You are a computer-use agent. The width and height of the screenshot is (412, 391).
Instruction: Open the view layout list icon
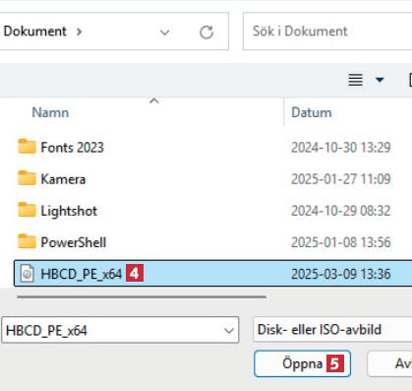(355, 80)
